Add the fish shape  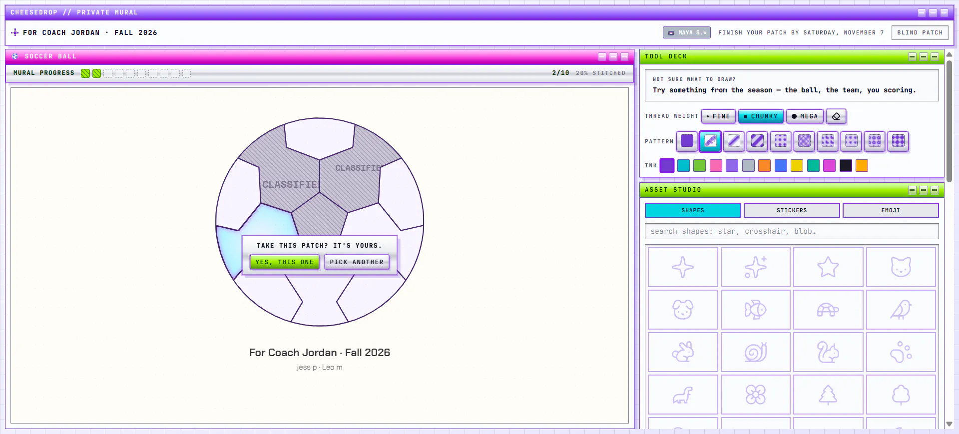pos(756,310)
